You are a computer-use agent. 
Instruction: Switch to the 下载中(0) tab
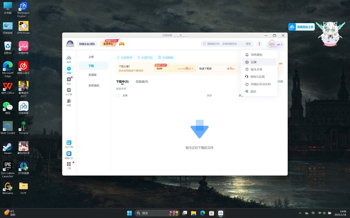[122, 82]
